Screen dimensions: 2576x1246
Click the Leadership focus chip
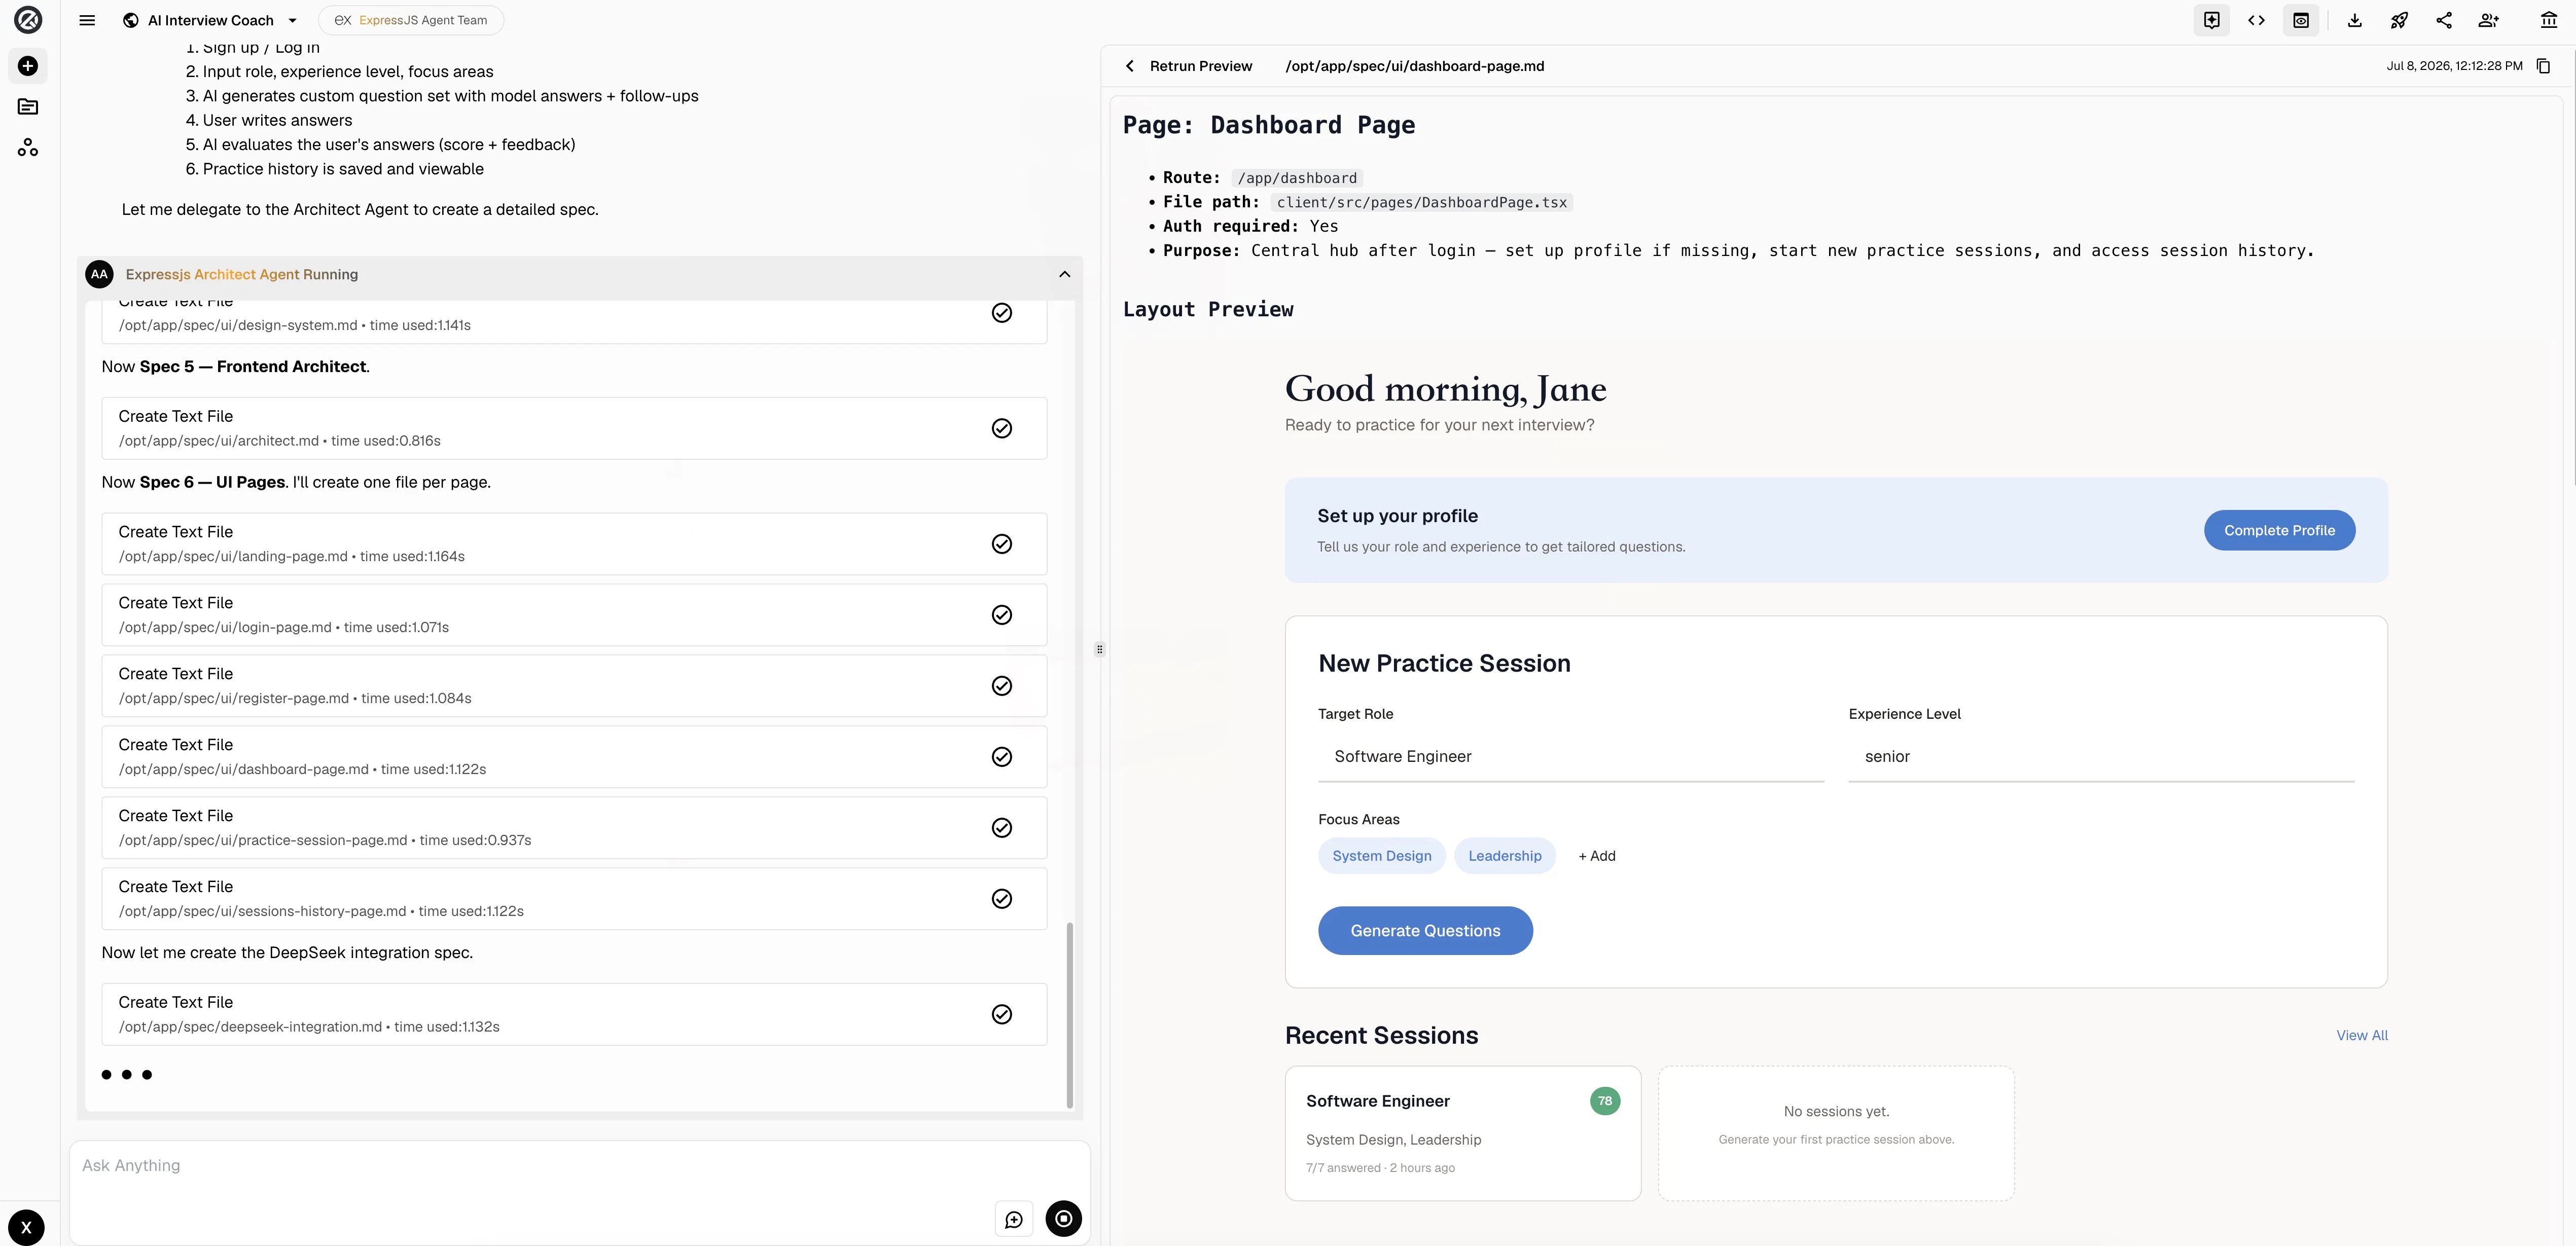pyautogui.click(x=1504, y=856)
